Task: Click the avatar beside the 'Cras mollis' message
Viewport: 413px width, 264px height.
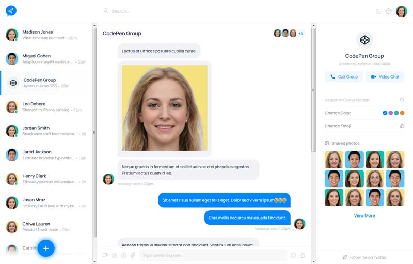Action: tap(299, 224)
